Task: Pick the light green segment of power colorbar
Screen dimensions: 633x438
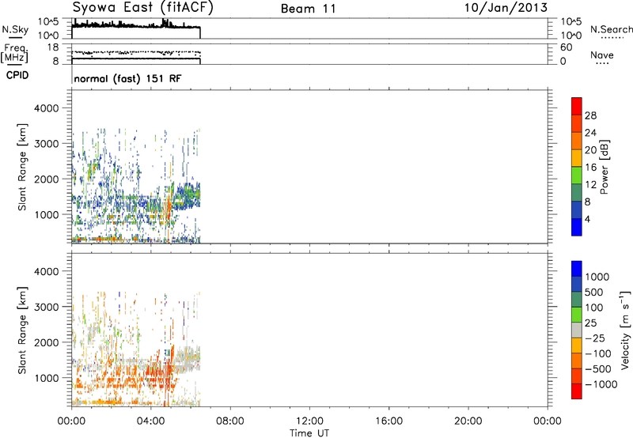Action: click(x=577, y=175)
